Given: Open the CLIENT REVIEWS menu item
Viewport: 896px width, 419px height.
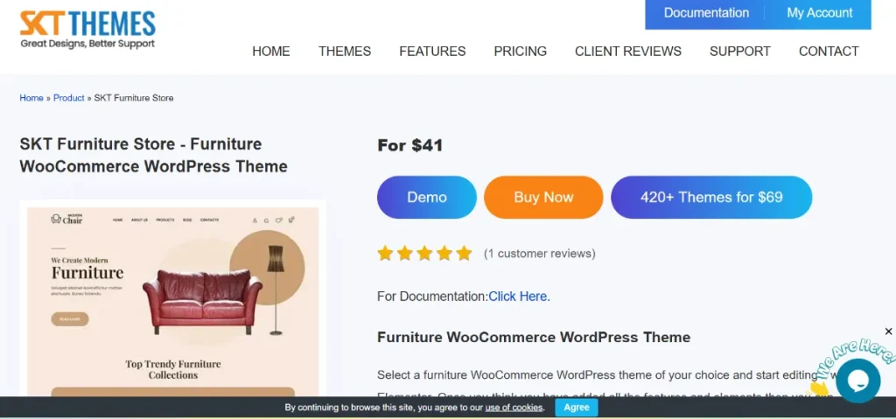Looking at the screenshot, I should tap(628, 52).
